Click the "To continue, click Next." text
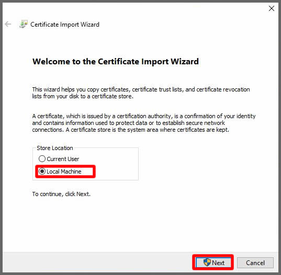The height and width of the screenshot is (275, 281). click(61, 194)
